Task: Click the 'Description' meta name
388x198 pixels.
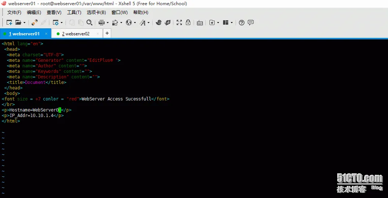Action: 52,77
